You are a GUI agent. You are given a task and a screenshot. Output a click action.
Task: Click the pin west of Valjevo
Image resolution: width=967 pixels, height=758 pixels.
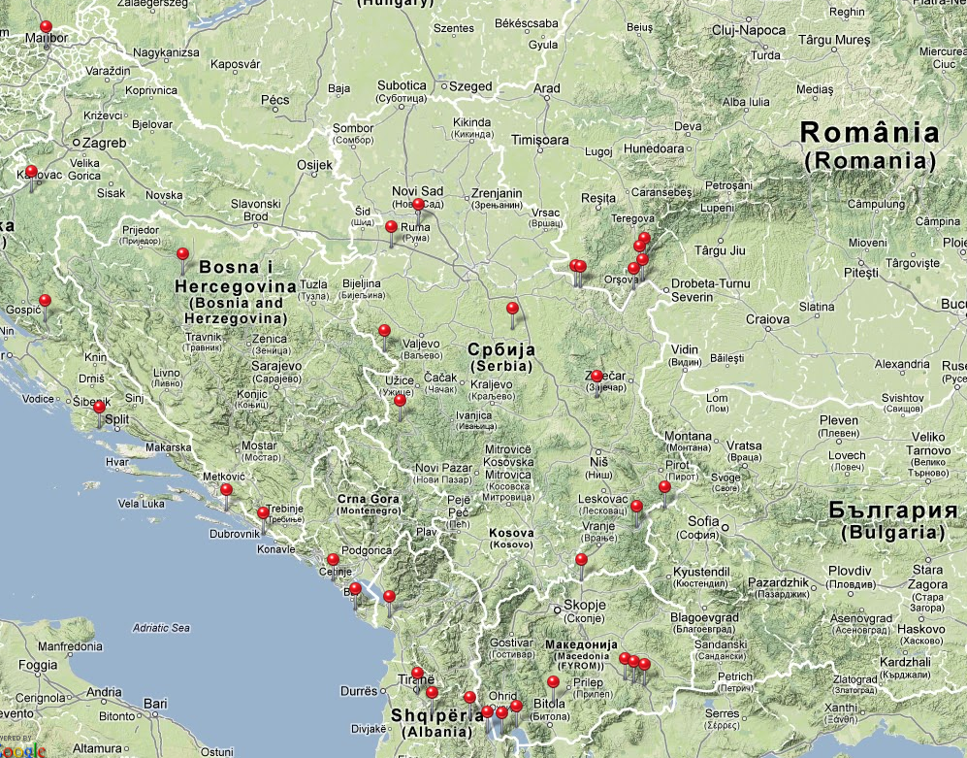click(x=384, y=331)
